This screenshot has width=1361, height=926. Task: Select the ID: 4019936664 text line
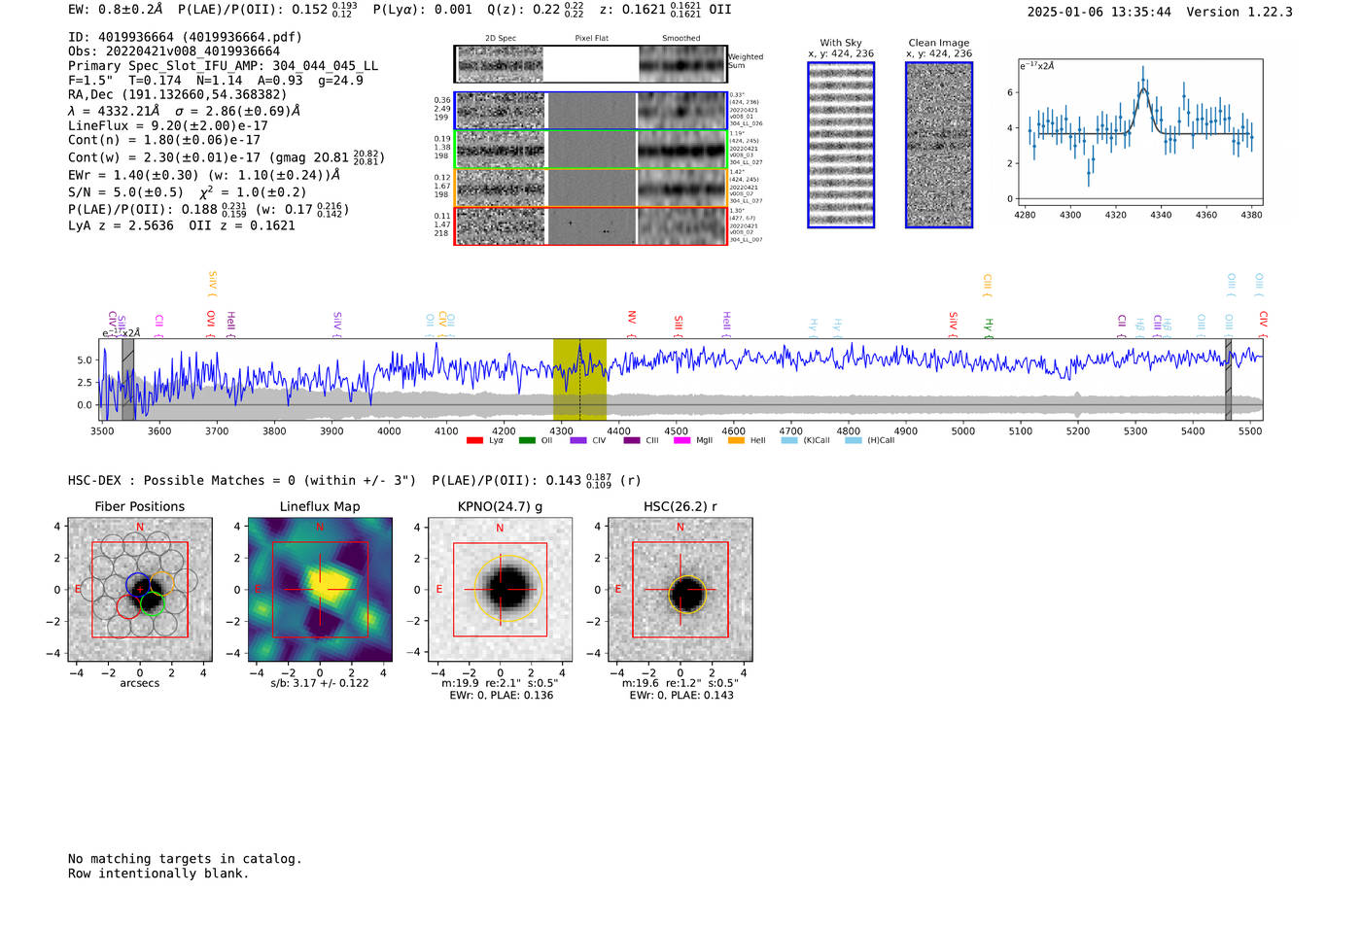pyautogui.click(x=185, y=37)
